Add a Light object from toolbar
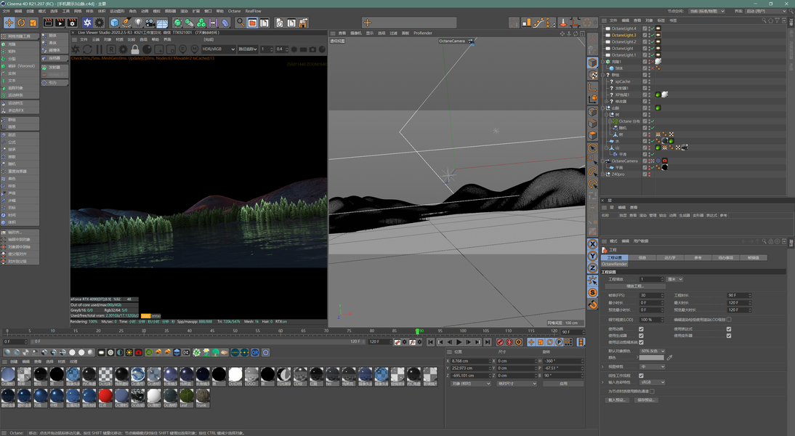The image size is (795, 436). click(x=138, y=23)
